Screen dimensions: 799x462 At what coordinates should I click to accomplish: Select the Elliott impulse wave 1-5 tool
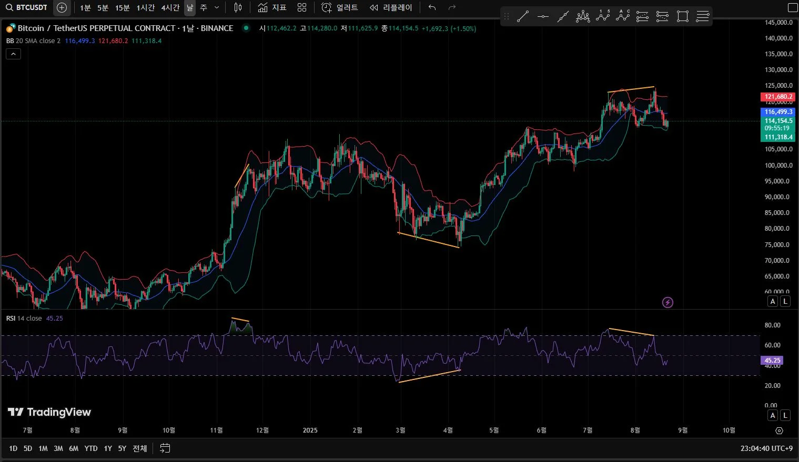coord(603,17)
